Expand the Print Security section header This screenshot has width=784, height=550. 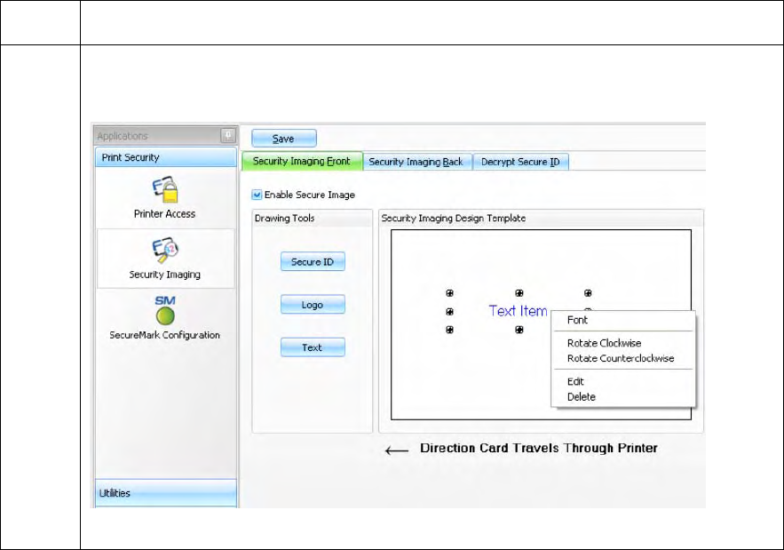point(165,157)
